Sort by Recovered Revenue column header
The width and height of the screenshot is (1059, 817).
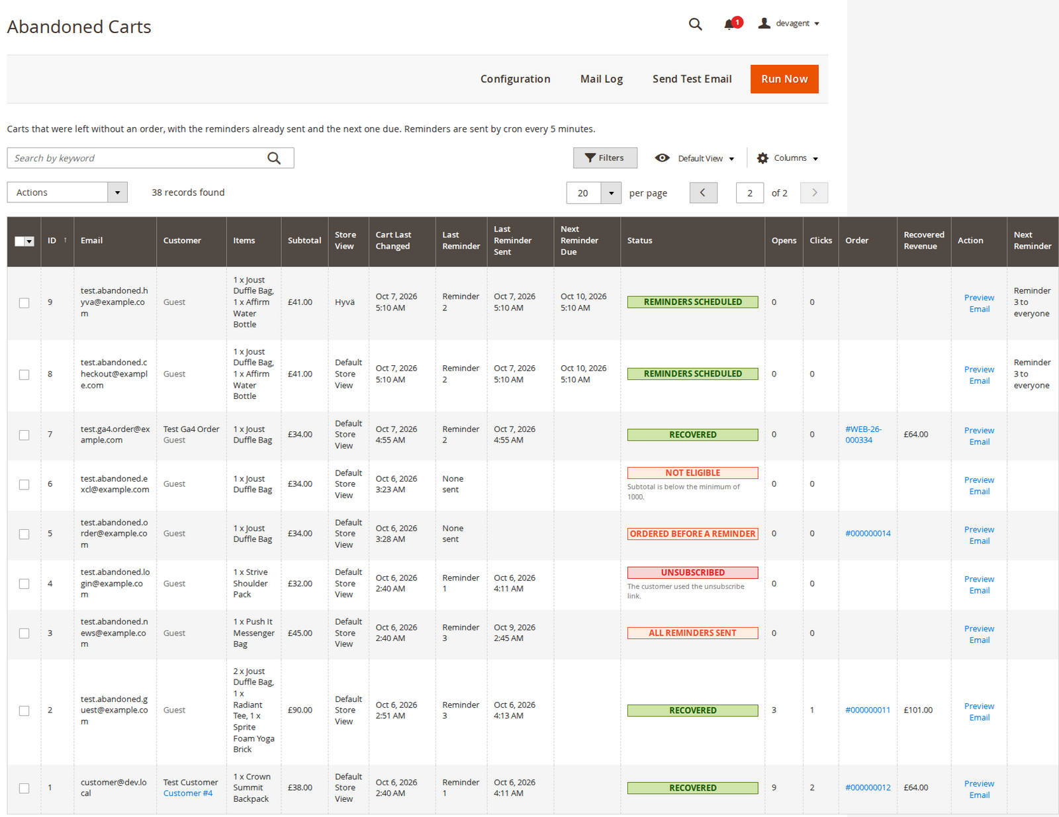point(924,241)
